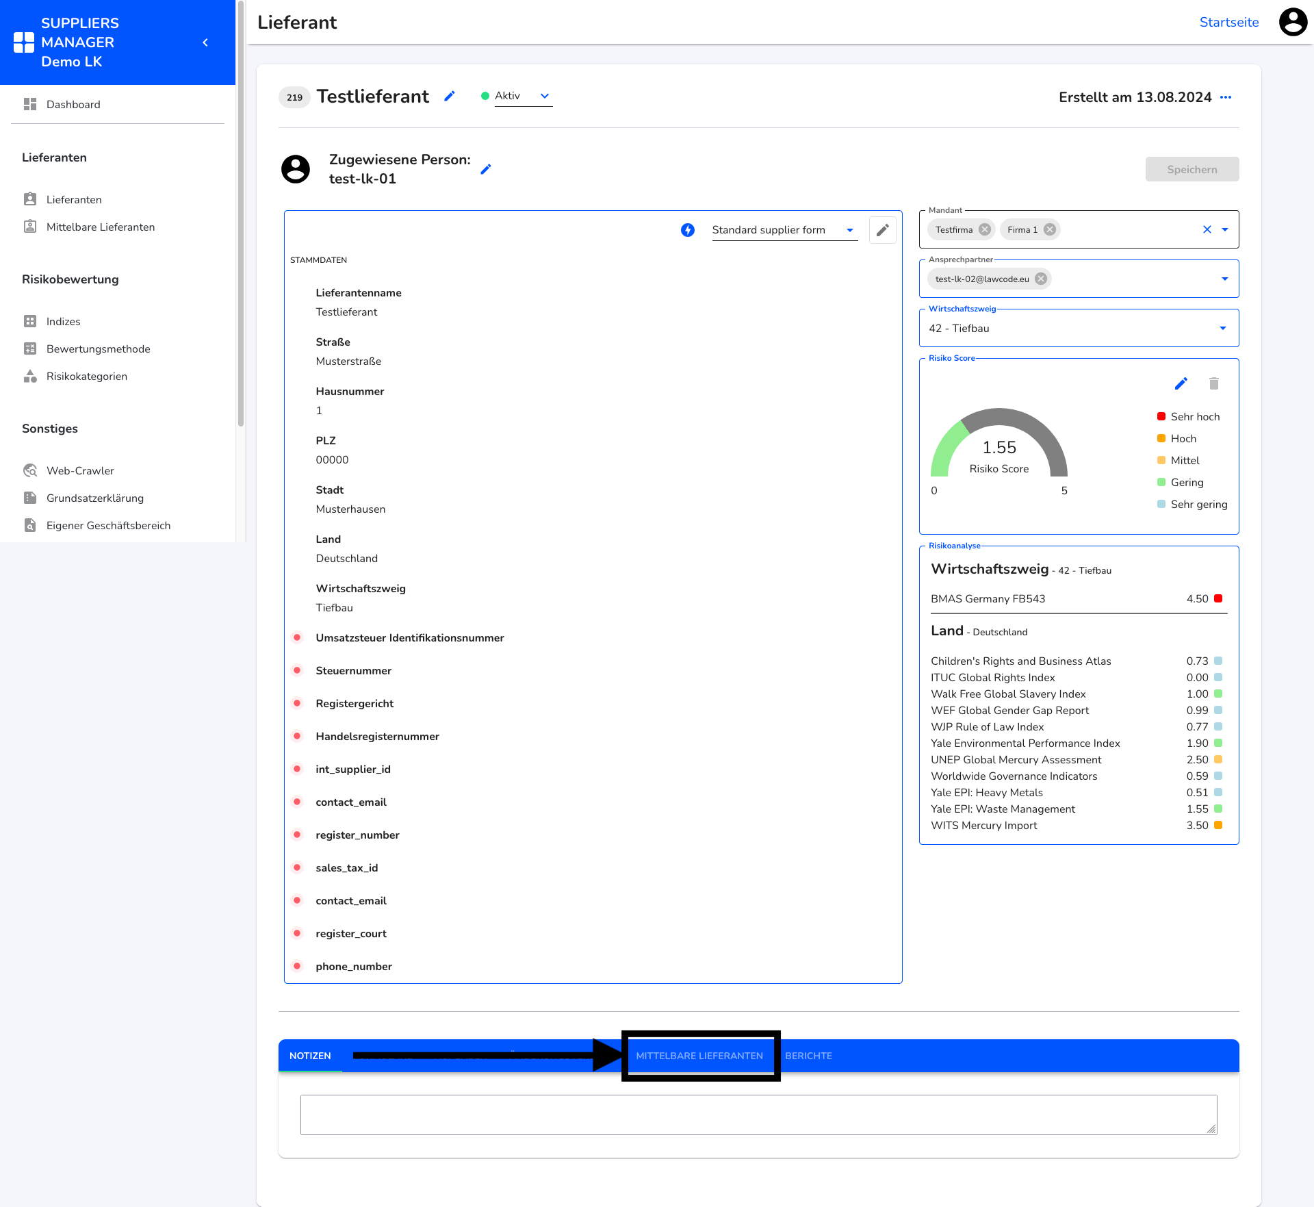Click the Dashboard grid icon
This screenshot has height=1207, width=1314.
[30, 104]
